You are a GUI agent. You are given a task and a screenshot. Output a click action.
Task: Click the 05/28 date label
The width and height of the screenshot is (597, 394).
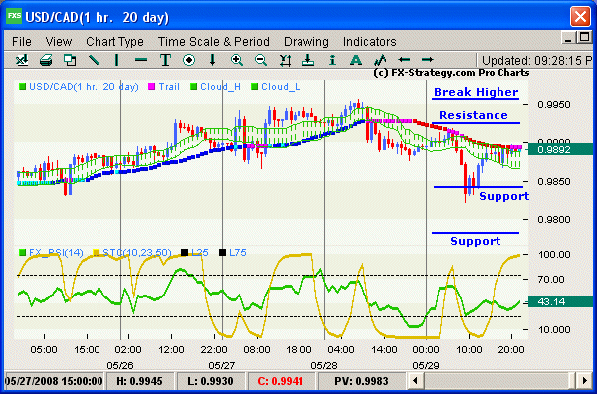point(324,365)
